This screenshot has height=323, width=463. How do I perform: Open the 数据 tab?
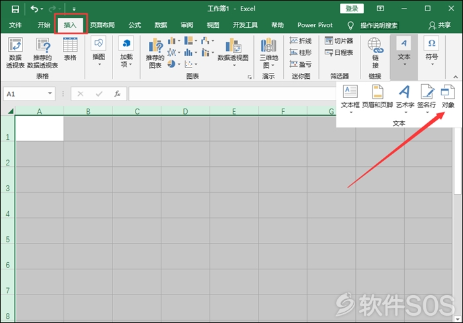(x=161, y=25)
